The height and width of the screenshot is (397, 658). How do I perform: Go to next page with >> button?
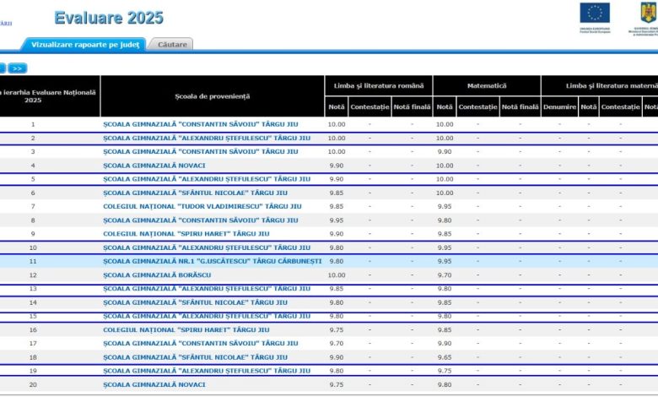[17, 68]
